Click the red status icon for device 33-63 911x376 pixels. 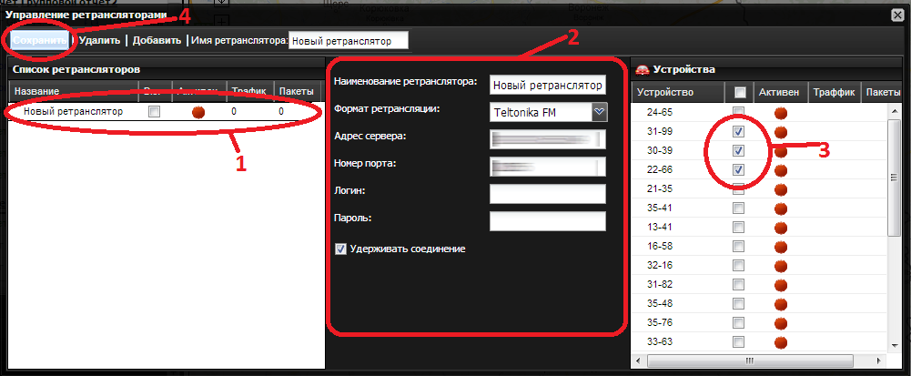click(780, 341)
